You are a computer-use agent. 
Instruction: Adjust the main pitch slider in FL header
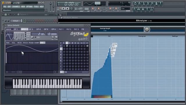pyautogui.click(x=53, y=7)
